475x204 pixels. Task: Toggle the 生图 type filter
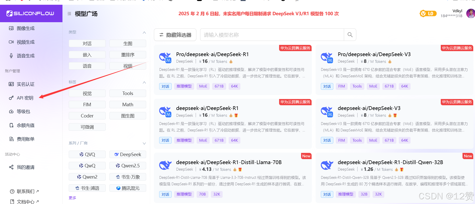(x=128, y=43)
